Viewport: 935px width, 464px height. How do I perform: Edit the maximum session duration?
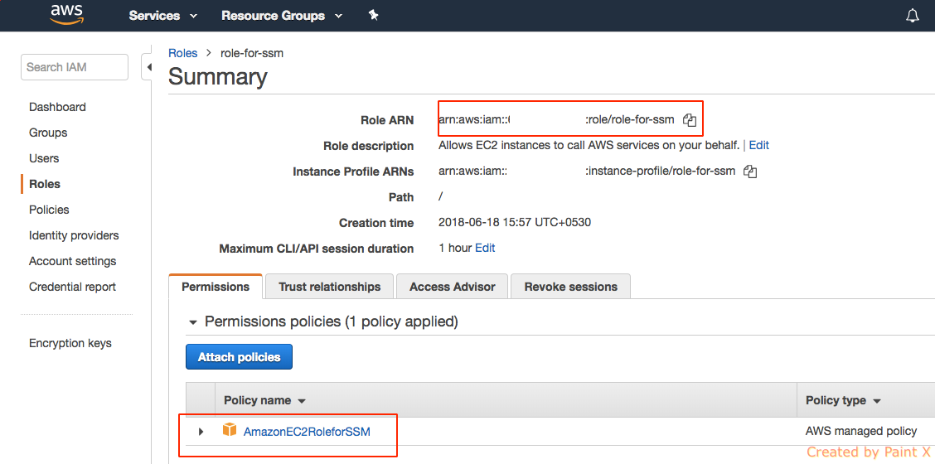tap(485, 248)
